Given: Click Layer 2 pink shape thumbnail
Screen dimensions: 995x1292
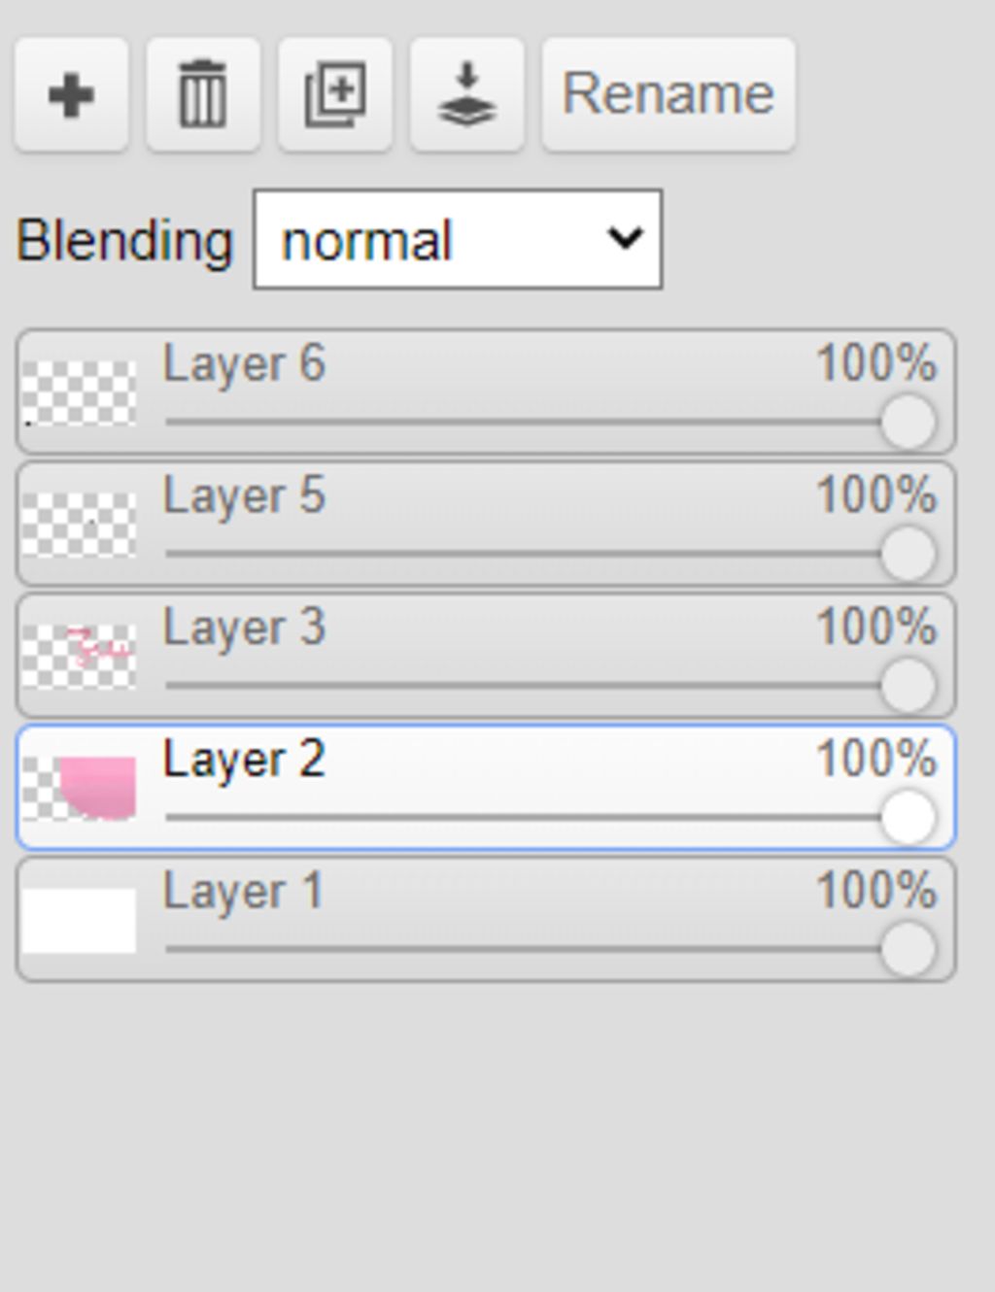Looking at the screenshot, I should 79,789.
